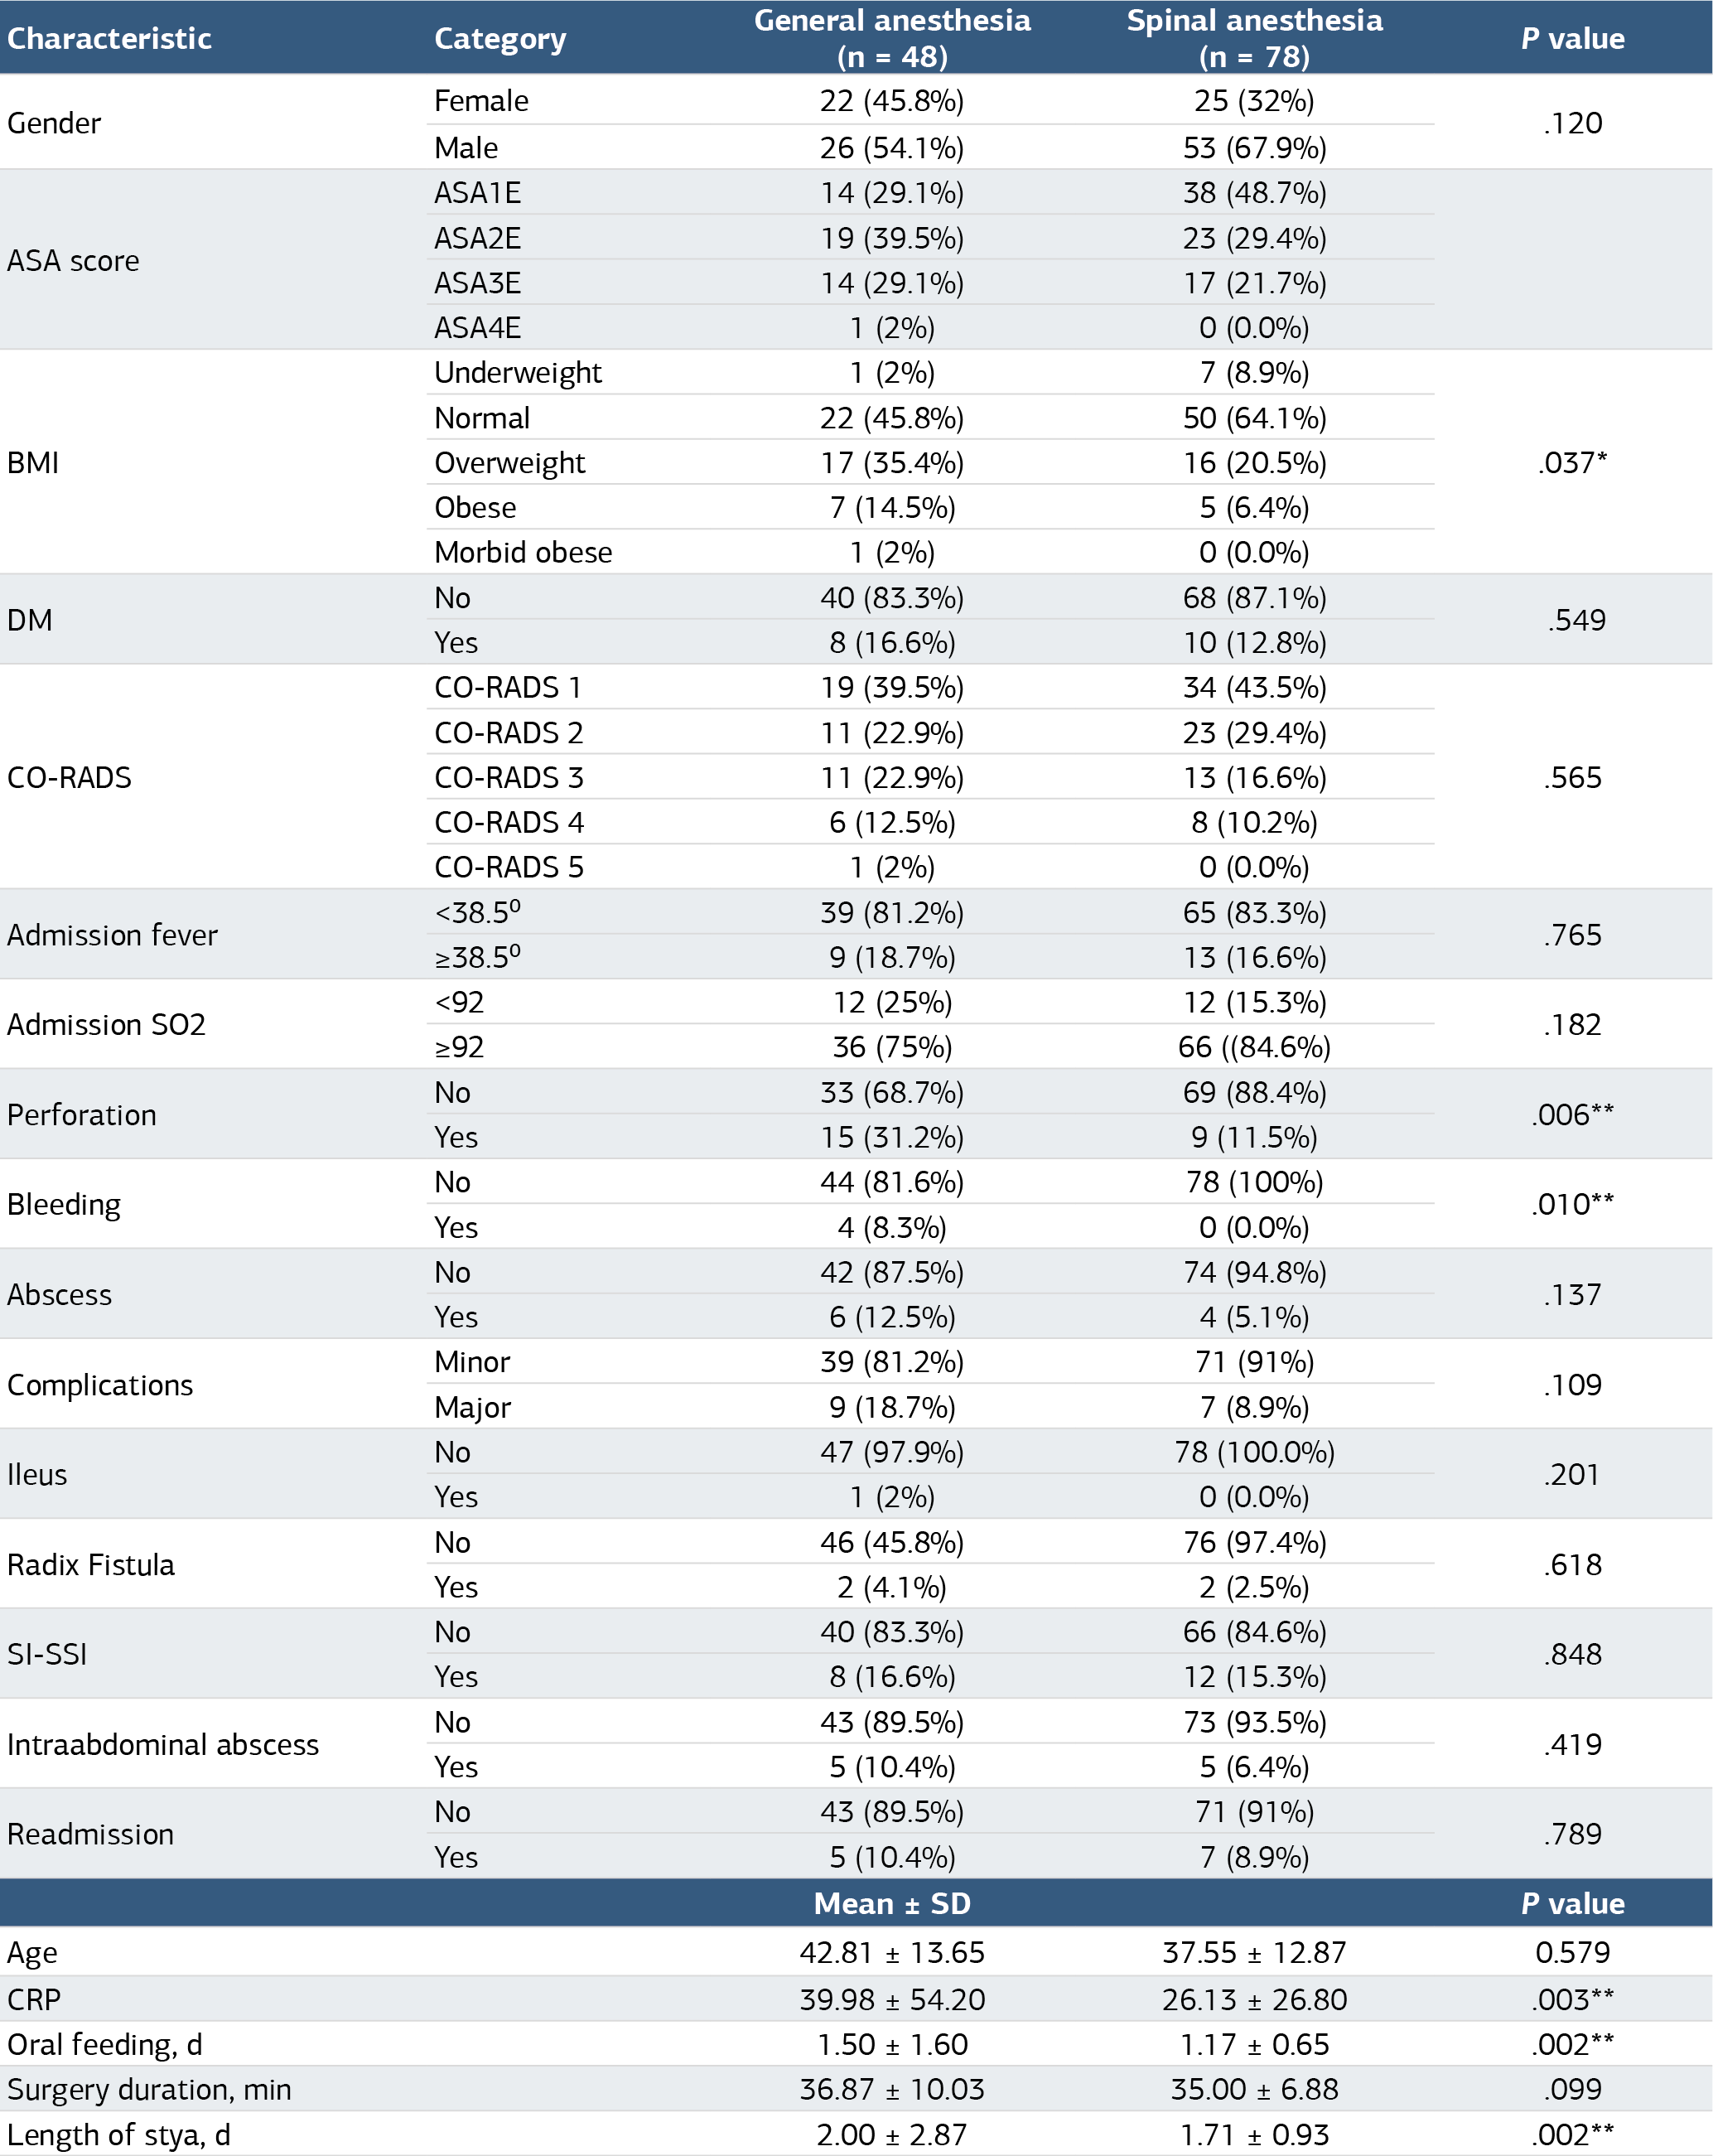Click the Characteristic column header

(109, 38)
